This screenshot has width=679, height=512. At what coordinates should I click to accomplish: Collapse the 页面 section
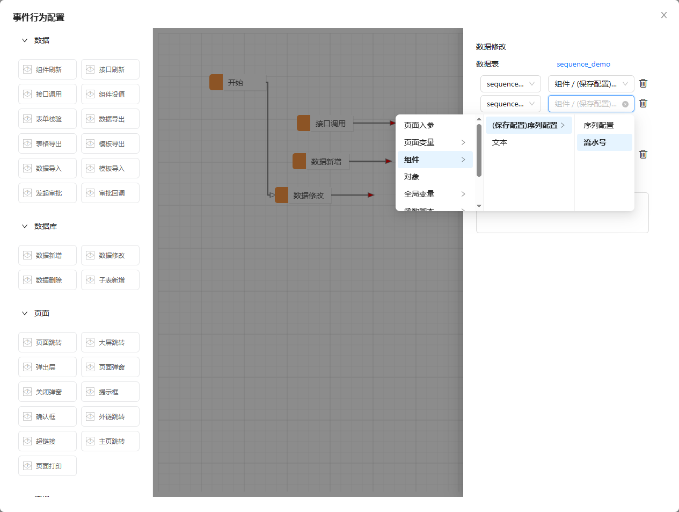point(25,313)
